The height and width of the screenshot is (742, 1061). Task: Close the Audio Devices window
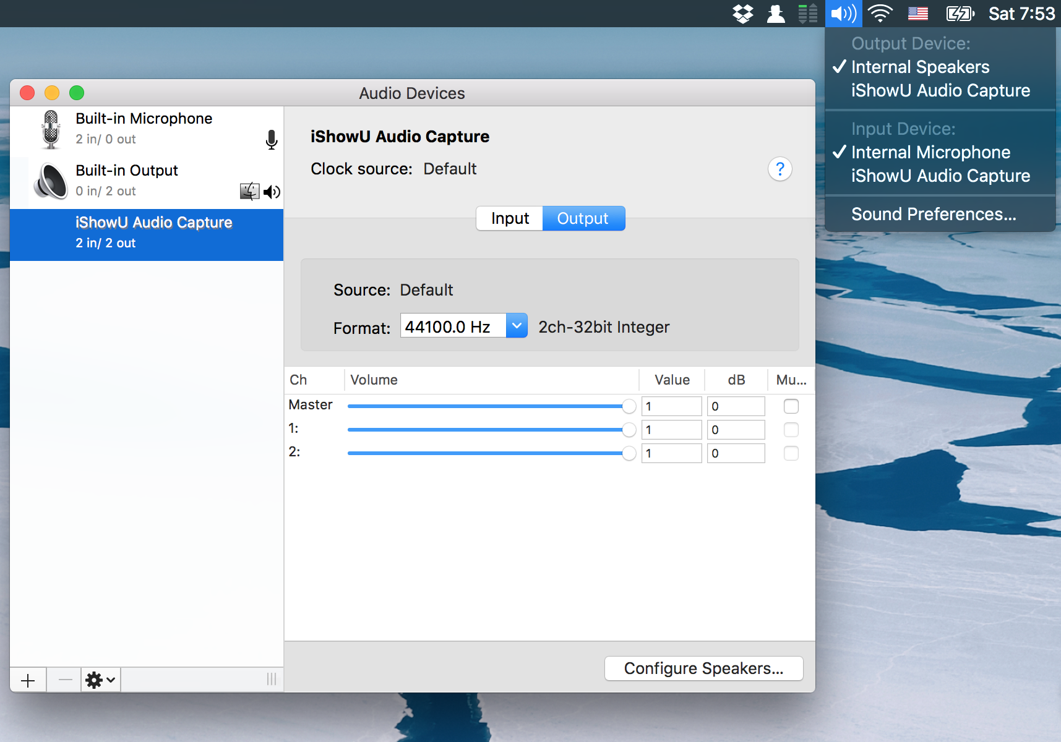click(x=27, y=93)
